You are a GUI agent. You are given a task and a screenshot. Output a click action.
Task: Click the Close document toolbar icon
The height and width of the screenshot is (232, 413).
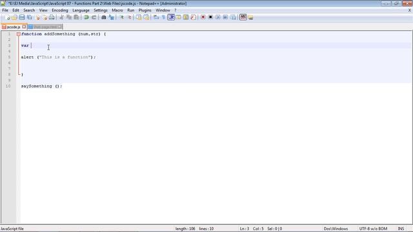(x=37, y=17)
